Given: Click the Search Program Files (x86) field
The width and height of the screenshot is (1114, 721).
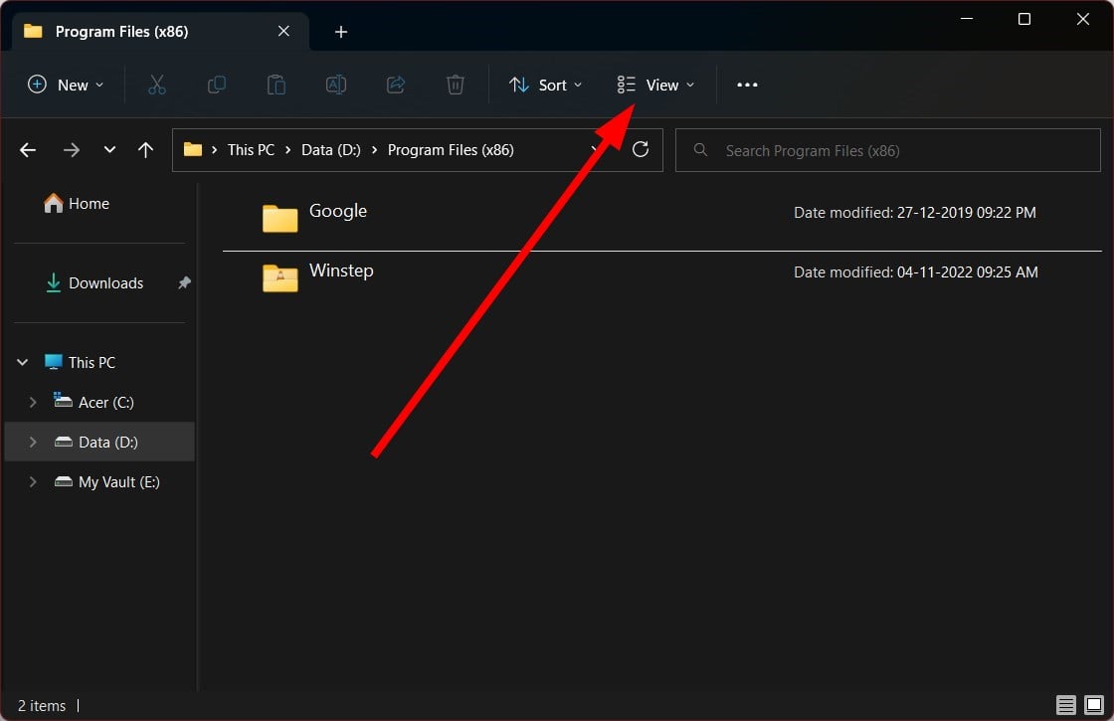Looking at the screenshot, I should click(x=887, y=150).
